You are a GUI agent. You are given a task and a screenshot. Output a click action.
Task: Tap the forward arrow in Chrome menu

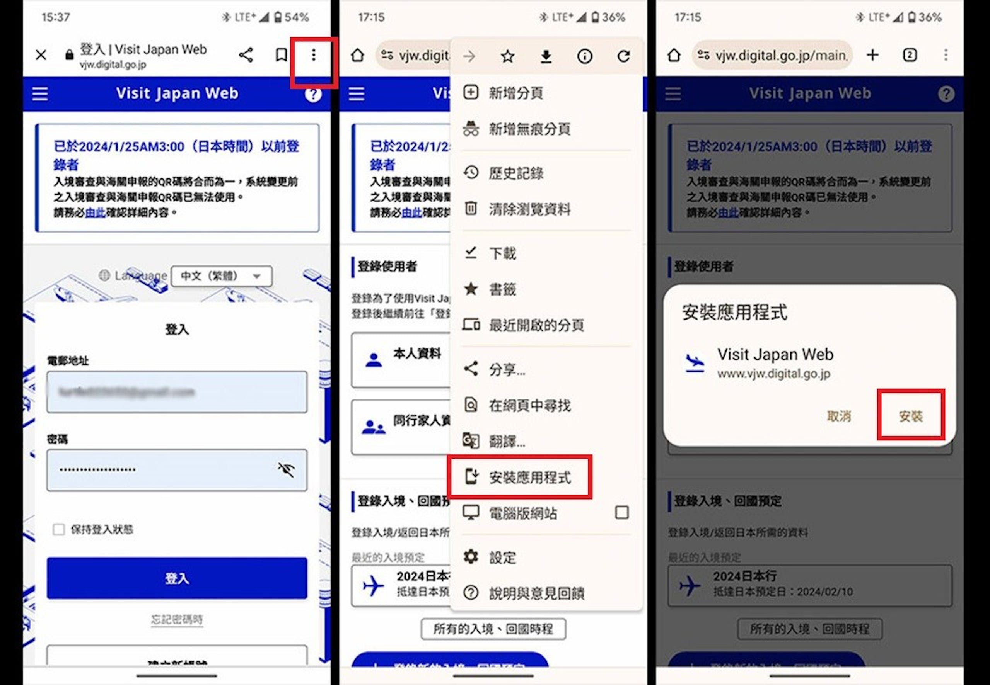469,56
